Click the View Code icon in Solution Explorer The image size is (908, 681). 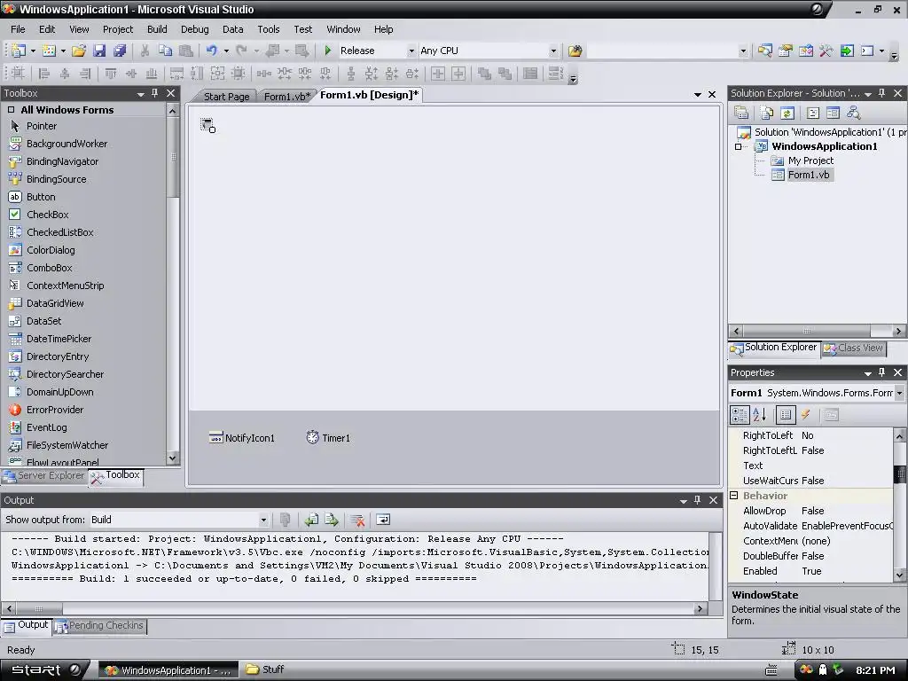(812, 113)
